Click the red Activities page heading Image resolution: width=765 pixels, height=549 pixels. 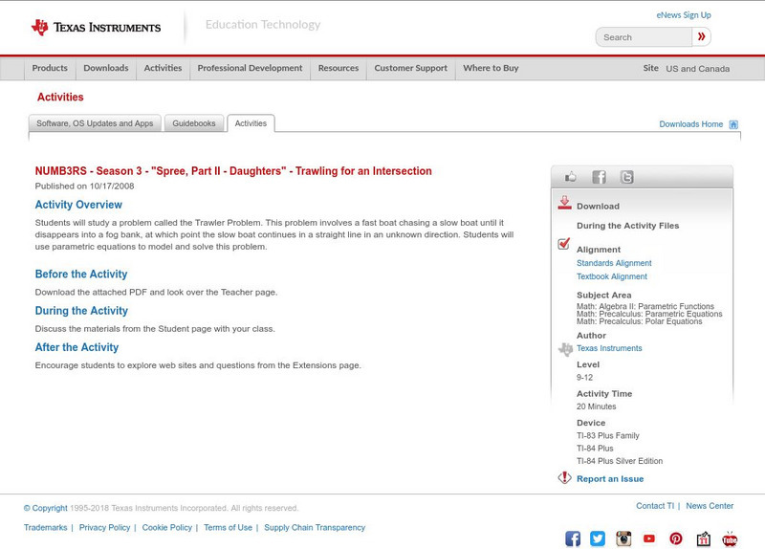[x=60, y=98]
